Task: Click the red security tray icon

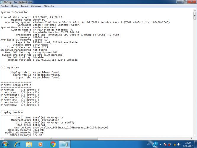Action: 169,144
